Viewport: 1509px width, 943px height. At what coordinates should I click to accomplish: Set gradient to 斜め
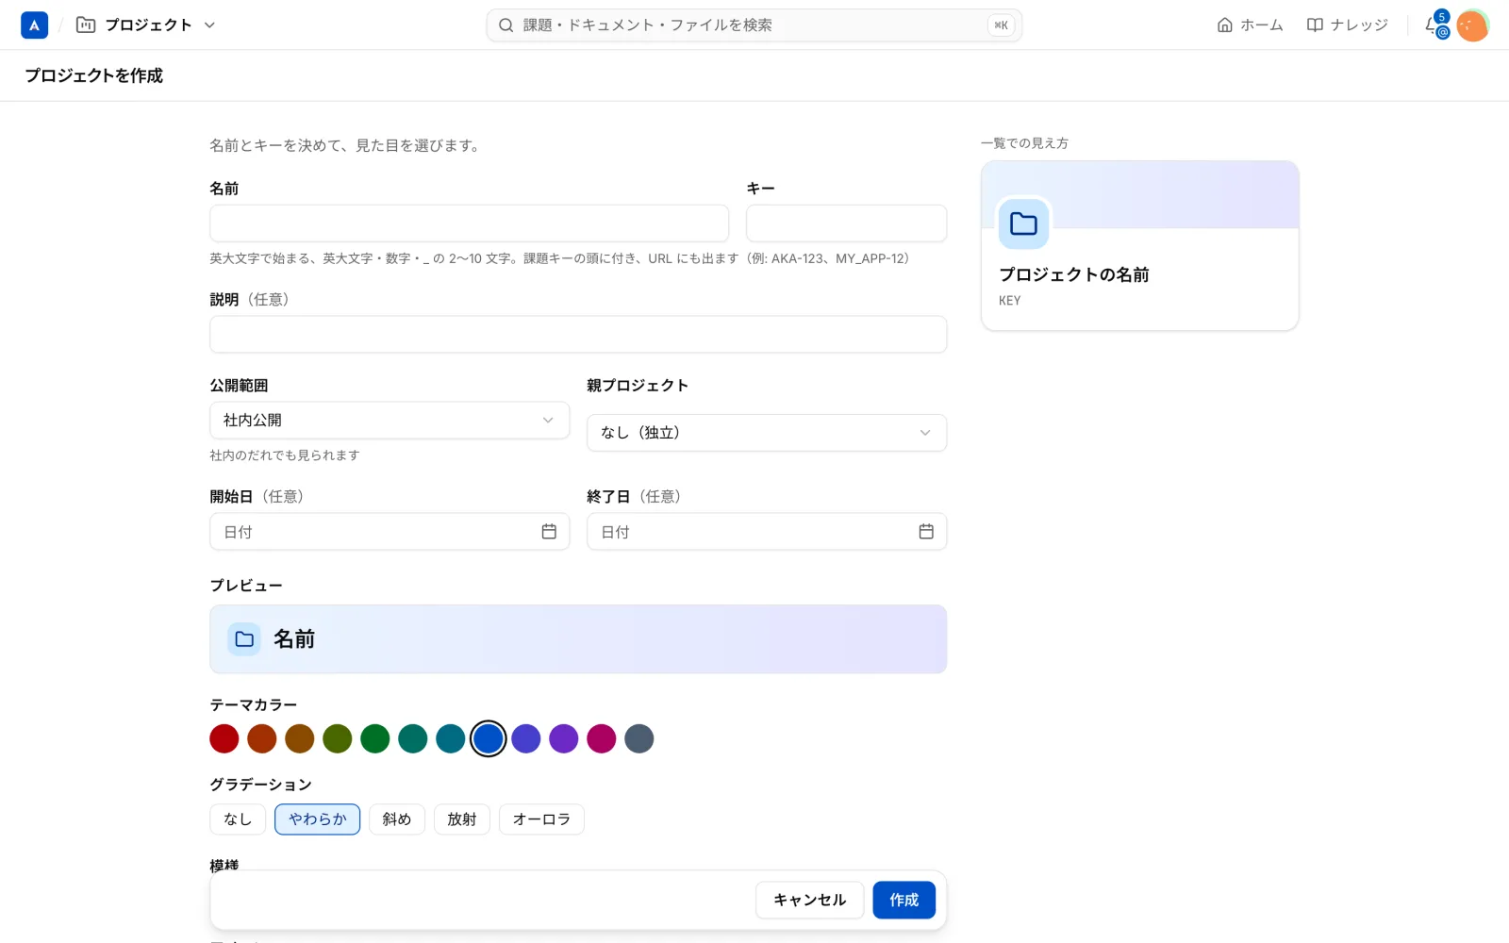(x=397, y=819)
